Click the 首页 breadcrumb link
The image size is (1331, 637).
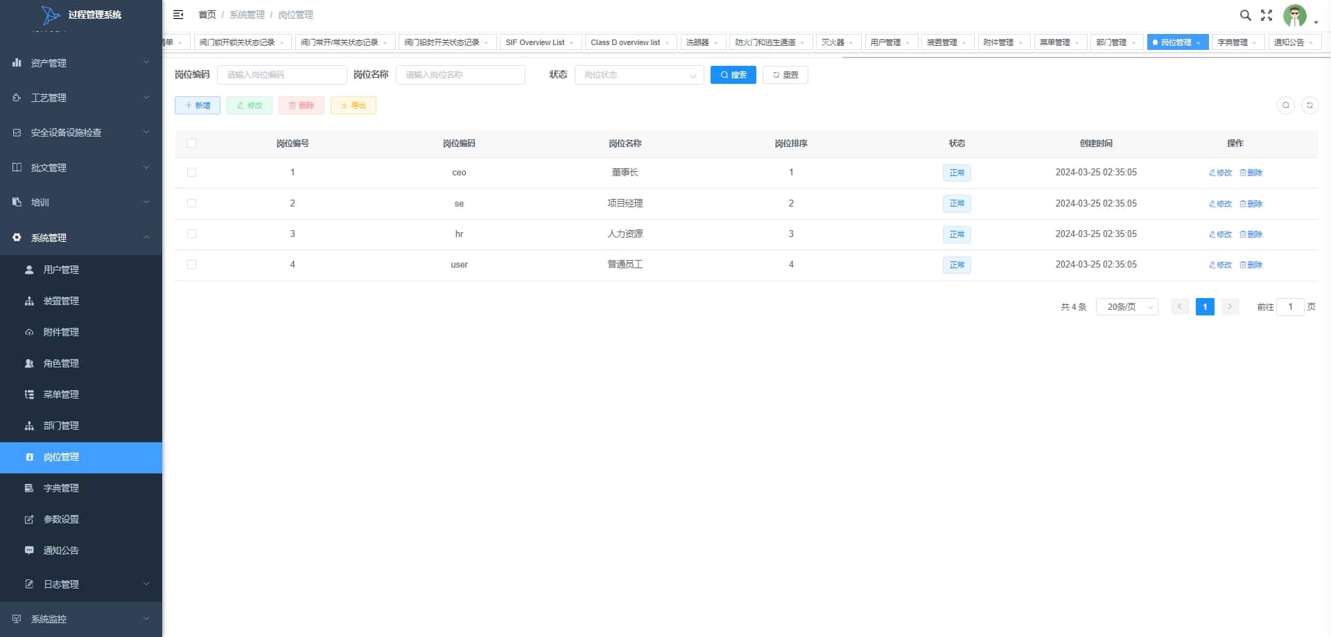point(207,15)
